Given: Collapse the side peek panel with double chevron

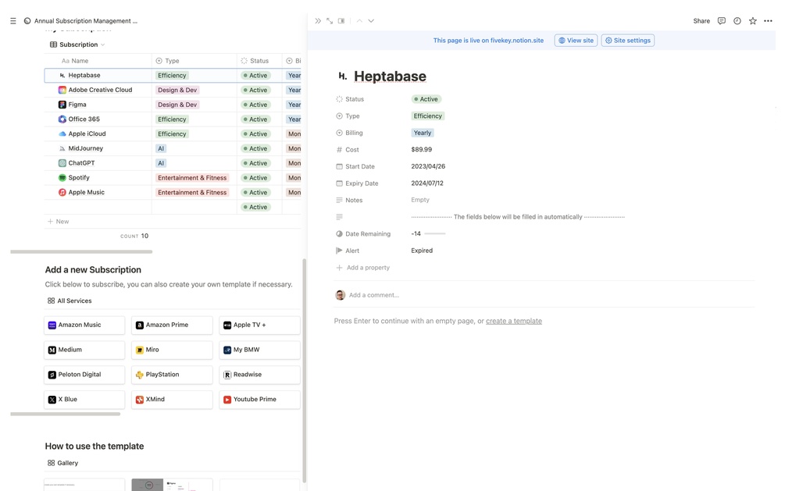Looking at the screenshot, I should 318,21.
